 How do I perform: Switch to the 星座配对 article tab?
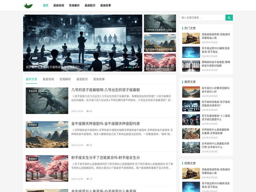(82, 79)
